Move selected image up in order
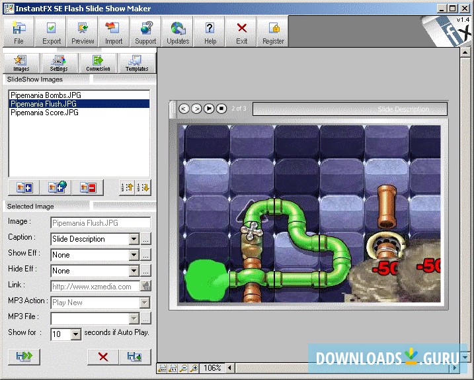 click(x=128, y=188)
